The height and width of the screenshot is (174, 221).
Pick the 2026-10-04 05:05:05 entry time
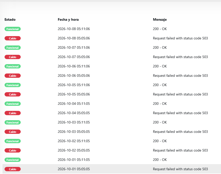tap(74, 113)
